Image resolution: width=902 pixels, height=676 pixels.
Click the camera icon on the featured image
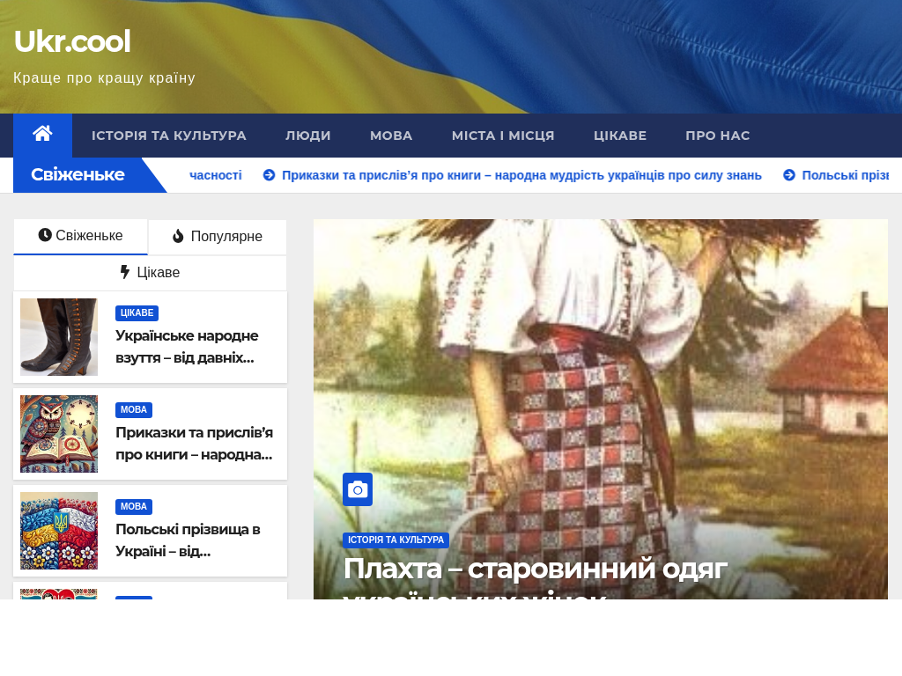click(358, 489)
